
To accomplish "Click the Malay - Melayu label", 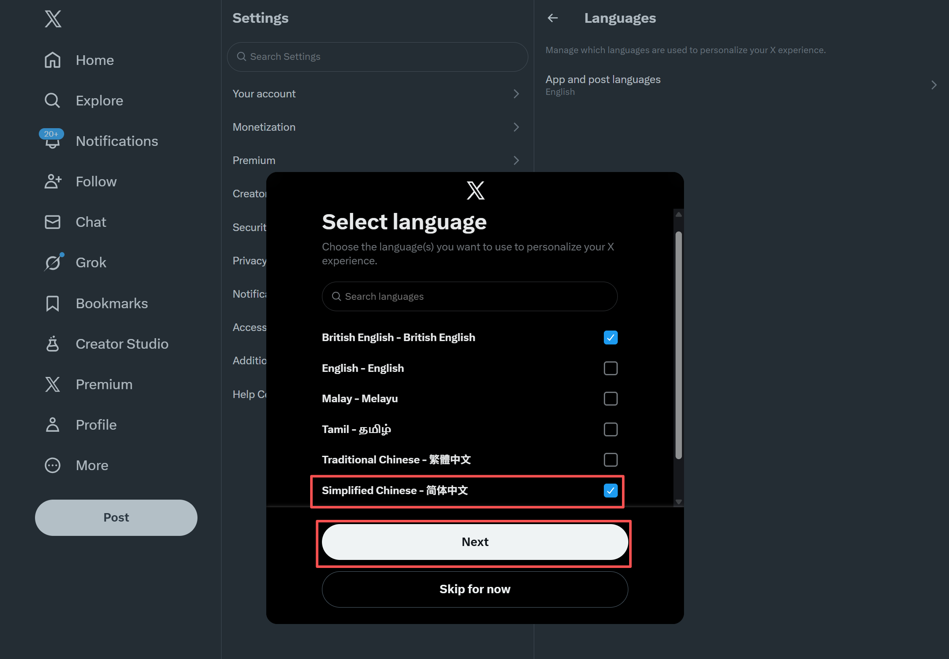I will (360, 398).
